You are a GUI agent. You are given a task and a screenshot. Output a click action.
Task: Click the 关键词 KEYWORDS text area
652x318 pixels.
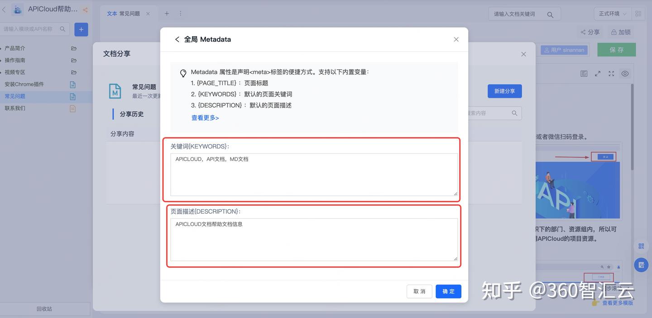314,174
